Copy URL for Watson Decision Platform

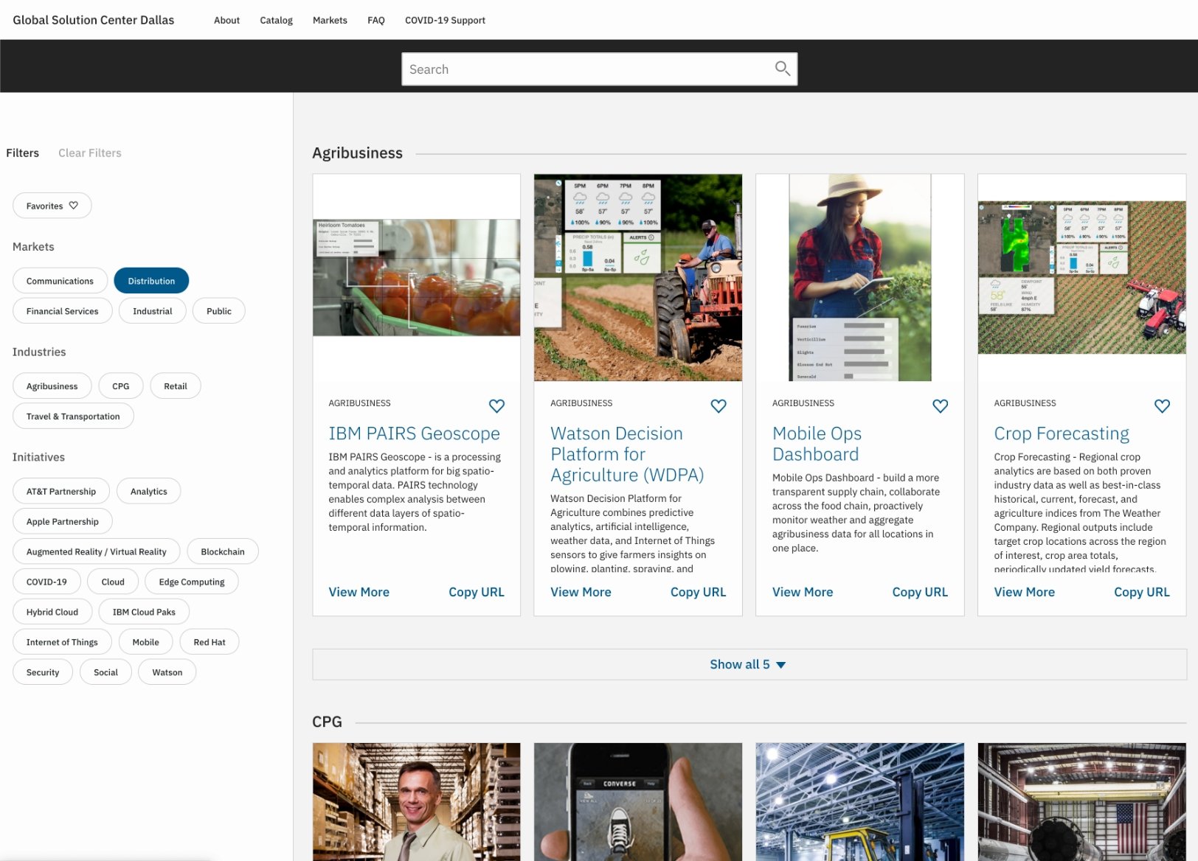pos(698,593)
